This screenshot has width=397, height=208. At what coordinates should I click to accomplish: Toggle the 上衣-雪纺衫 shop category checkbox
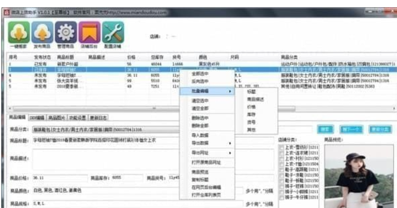click(281, 147)
